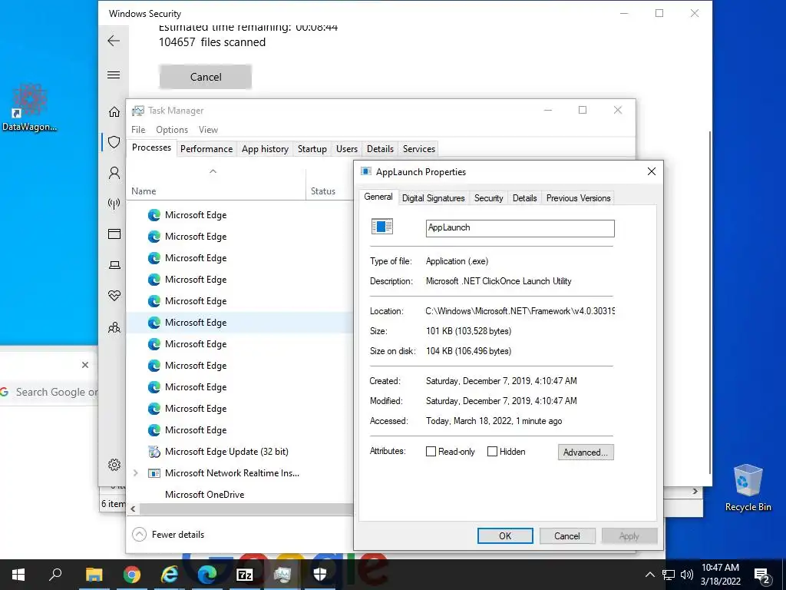Open Device security laptop icon
This screenshot has height=590, width=786.
click(x=114, y=265)
